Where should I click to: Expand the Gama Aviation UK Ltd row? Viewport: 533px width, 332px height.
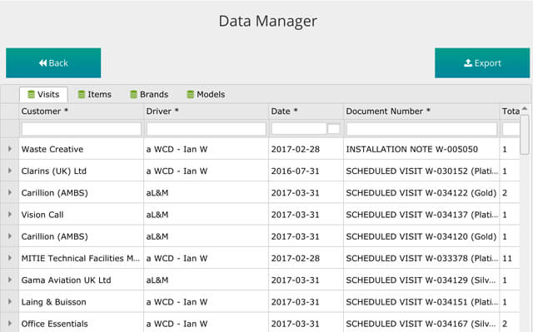[x=10, y=280]
